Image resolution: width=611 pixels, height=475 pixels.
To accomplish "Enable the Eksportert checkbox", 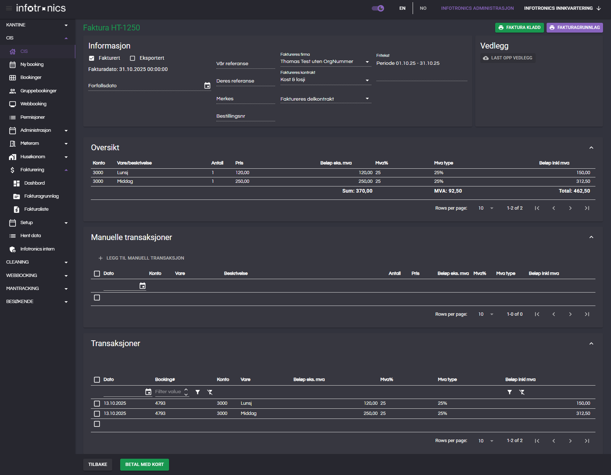I will point(132,58).
